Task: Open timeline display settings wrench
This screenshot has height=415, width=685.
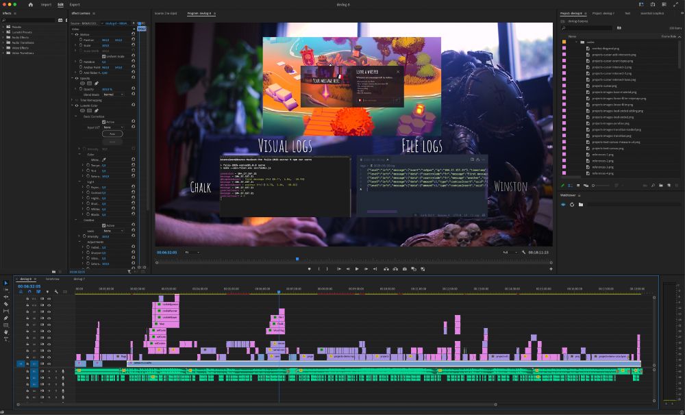Action: click(x=56, y=292)
